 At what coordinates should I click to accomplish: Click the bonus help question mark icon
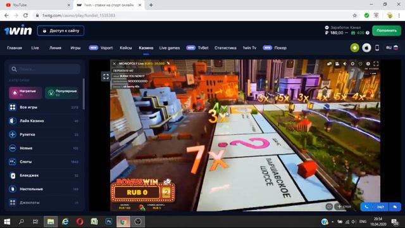coord(368,33)
